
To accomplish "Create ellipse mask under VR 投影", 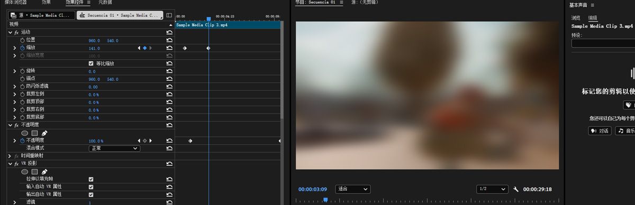I will (x=24, y=172).
